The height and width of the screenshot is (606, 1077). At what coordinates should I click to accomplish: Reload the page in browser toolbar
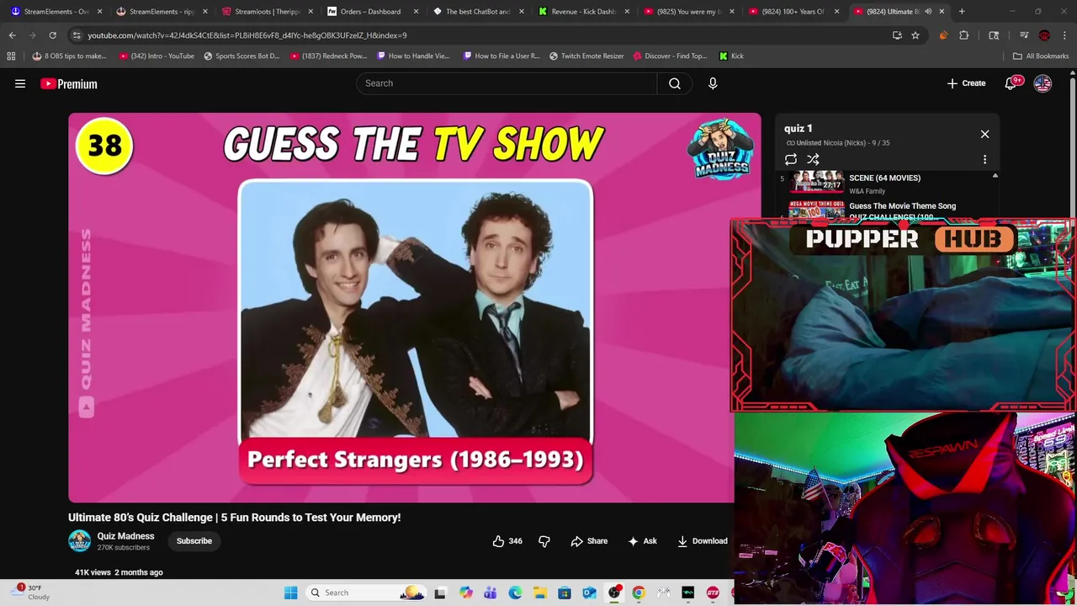pos(52,35)
